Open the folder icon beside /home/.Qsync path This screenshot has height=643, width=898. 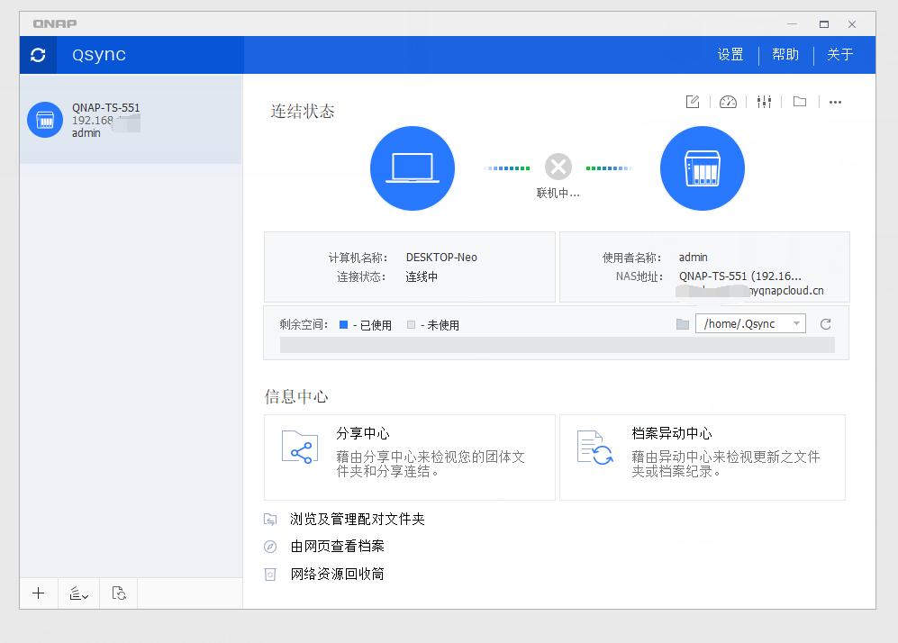click(x=684, y=323)
